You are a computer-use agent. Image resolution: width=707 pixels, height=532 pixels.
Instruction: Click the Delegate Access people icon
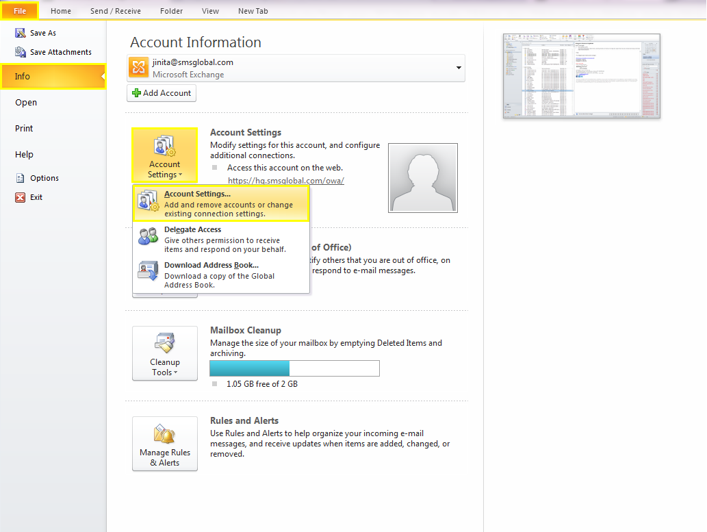pos(149,237)
